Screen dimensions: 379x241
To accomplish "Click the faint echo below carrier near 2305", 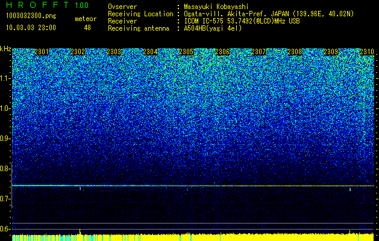I will pyautogui.click(x=187, y=189).
